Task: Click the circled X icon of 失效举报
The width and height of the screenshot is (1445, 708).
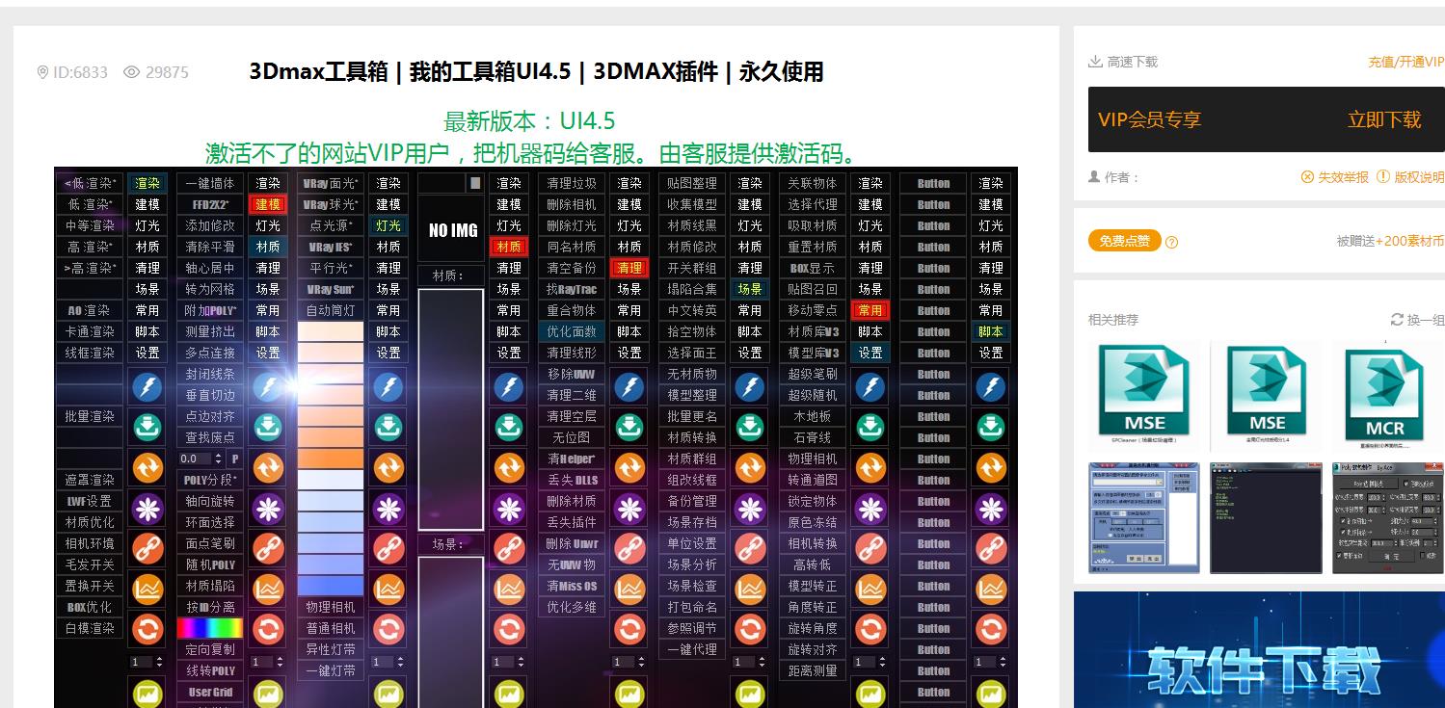Action: [1307, 177]
